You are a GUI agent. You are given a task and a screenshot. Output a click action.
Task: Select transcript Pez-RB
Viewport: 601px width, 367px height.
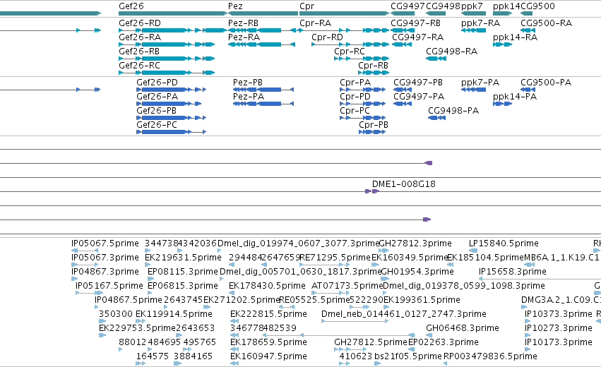click(x=263, y=30)
